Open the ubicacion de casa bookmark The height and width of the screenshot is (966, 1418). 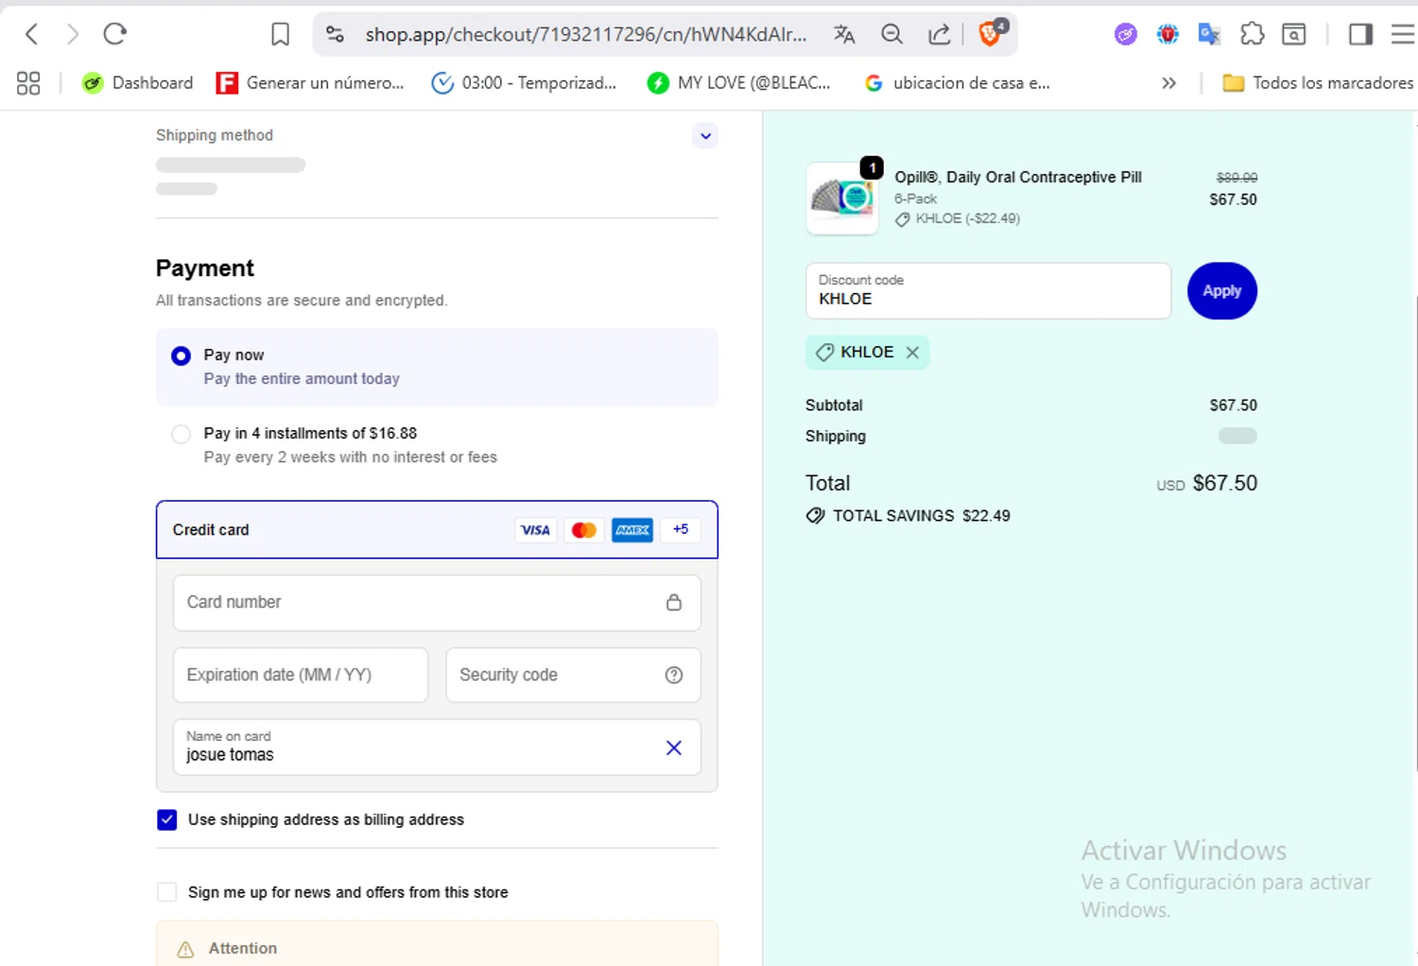click(x=957, y=83)
